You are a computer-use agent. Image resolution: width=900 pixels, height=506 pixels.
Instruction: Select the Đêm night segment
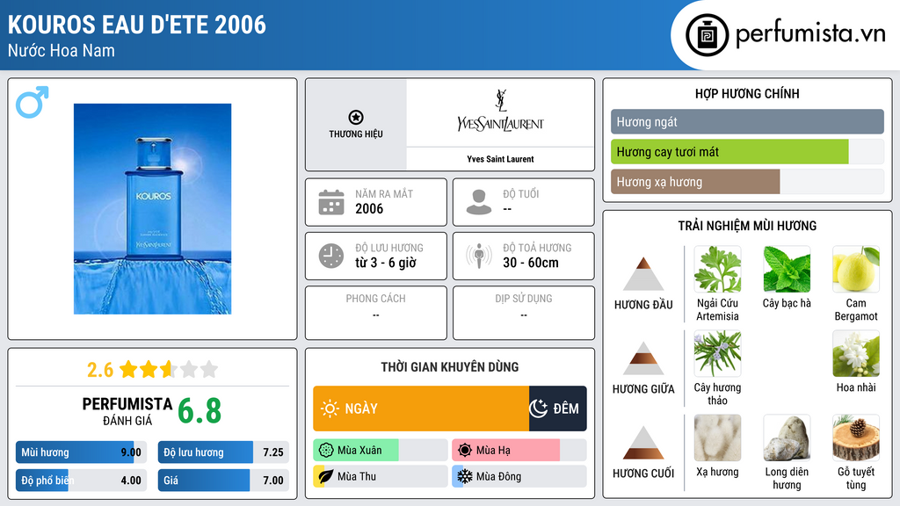tap(557, 408)
